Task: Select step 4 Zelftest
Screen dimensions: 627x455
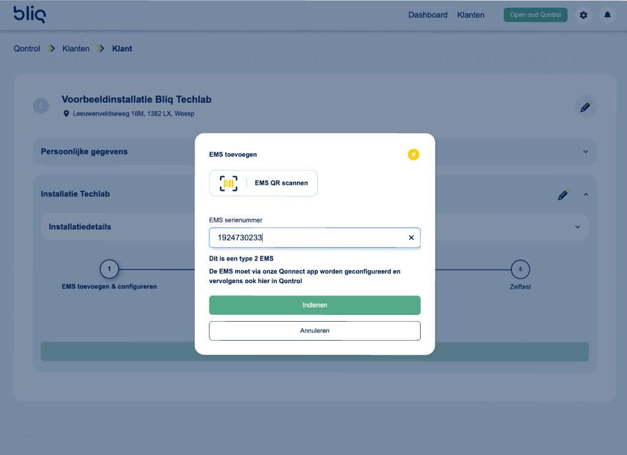Action: pyautogui.click(x=520, y=269)
